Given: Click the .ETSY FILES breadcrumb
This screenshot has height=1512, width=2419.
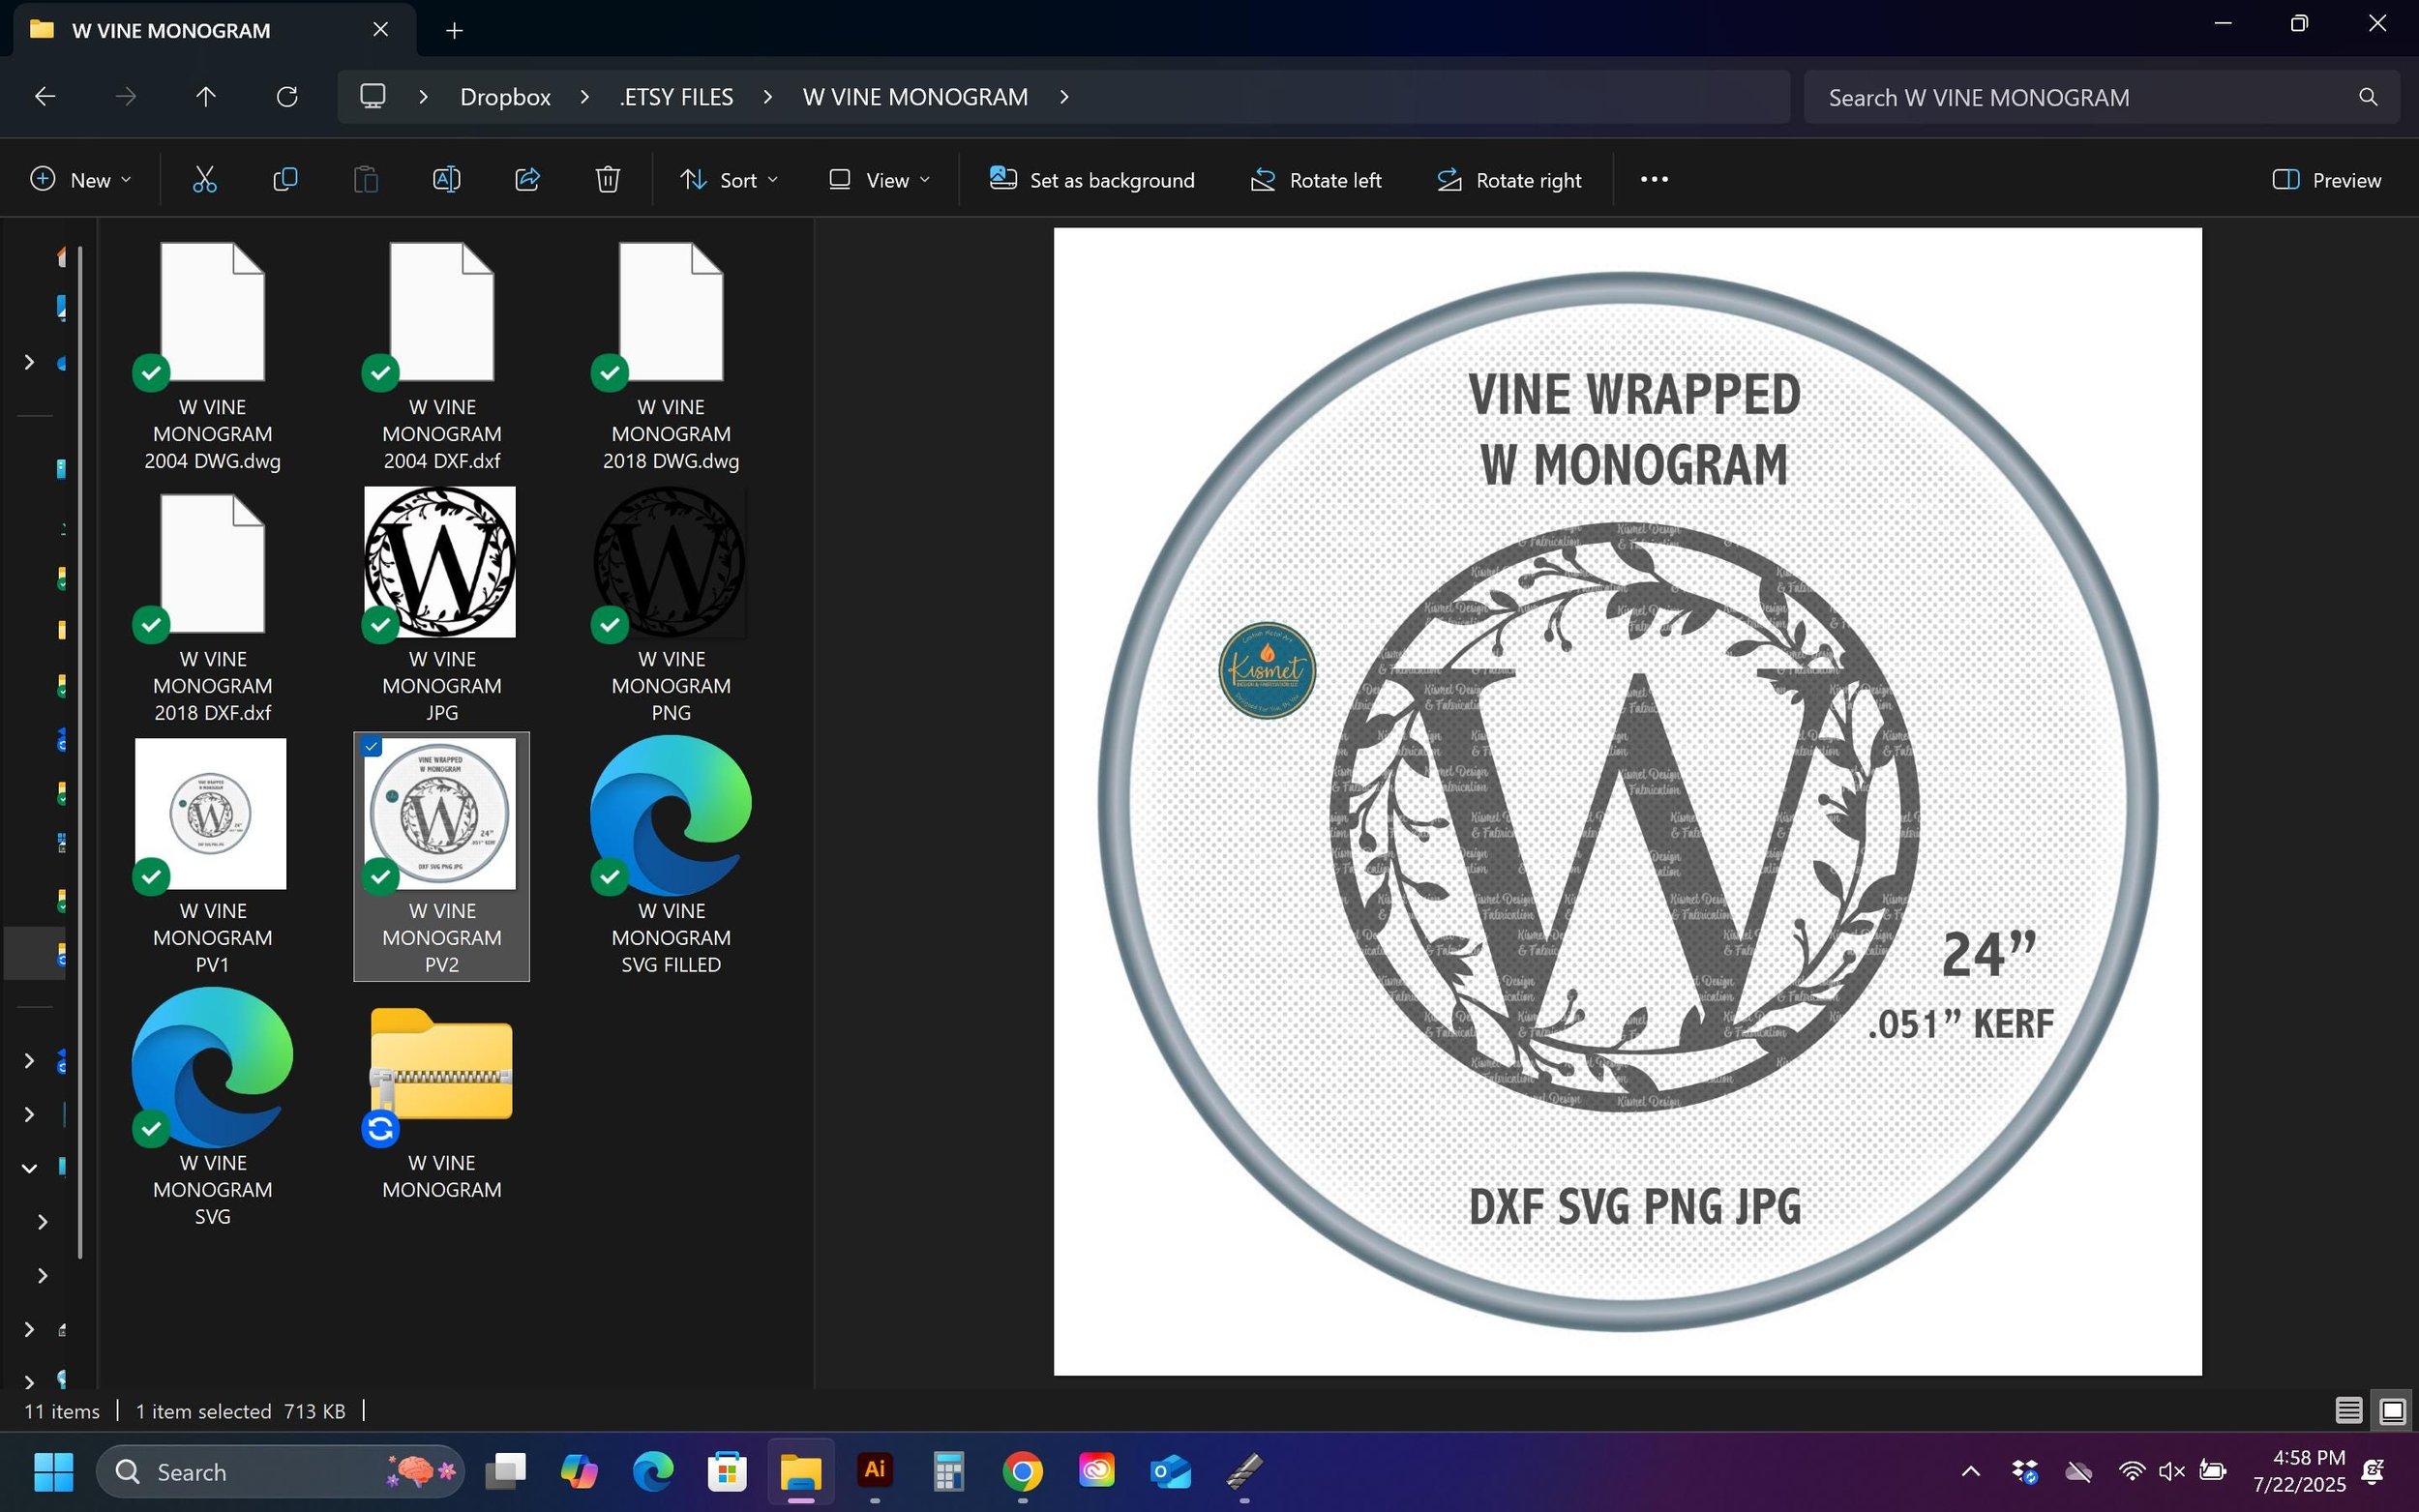Looking at the screenshot, I should point(676,97).
